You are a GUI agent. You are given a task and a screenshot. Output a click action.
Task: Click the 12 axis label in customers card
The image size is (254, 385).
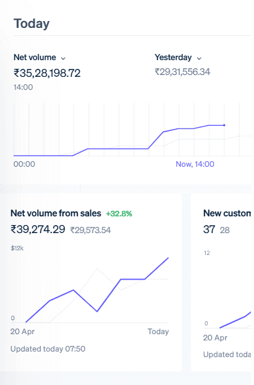click(x=207, y=253)
